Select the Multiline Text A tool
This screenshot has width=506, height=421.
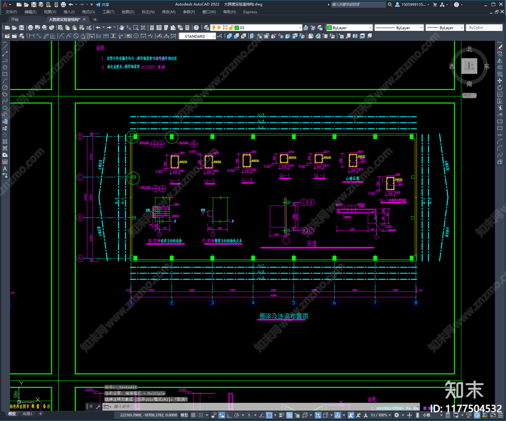coord(5,169)
